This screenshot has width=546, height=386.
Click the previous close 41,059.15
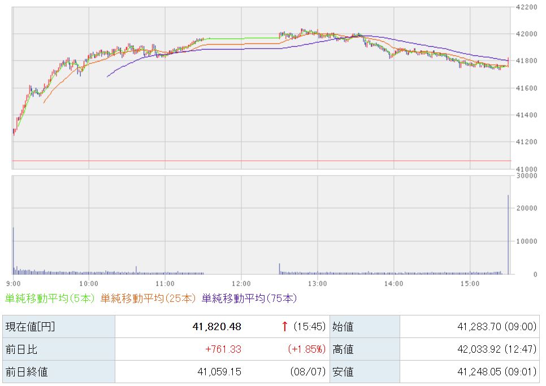click(x=219, y=372)
